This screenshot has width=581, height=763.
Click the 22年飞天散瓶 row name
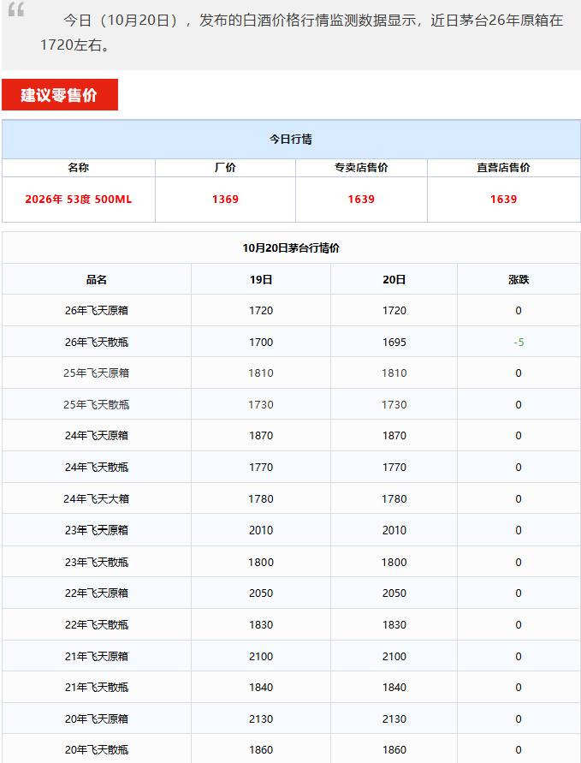tap(97, 625)
